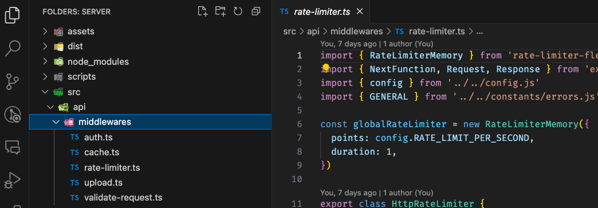Click the api folder icon

(63, 107)
